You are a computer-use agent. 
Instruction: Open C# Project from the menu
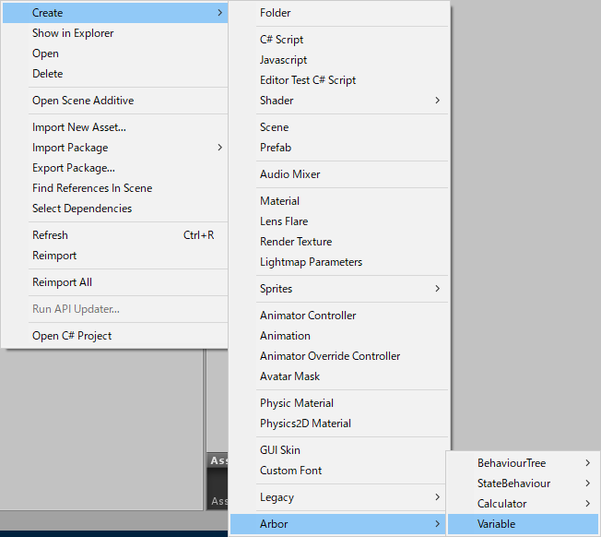pyautogui.click(x=72, y=336)
